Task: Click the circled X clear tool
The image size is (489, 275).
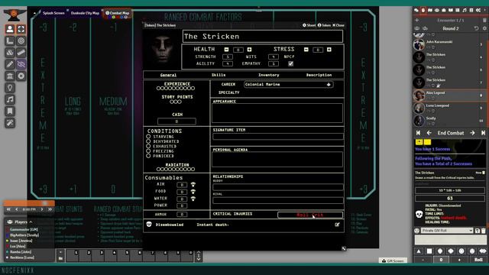Action: [21, 76]
